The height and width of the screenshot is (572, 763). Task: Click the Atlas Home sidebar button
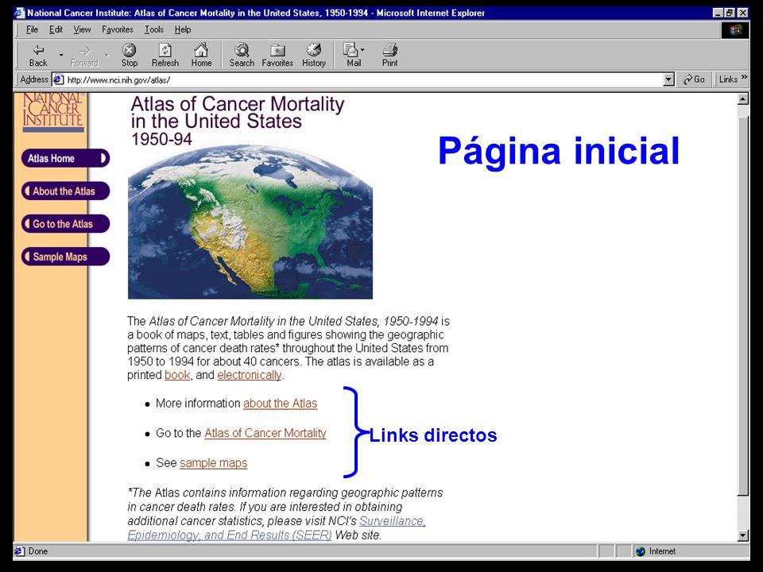click(66, 158)
